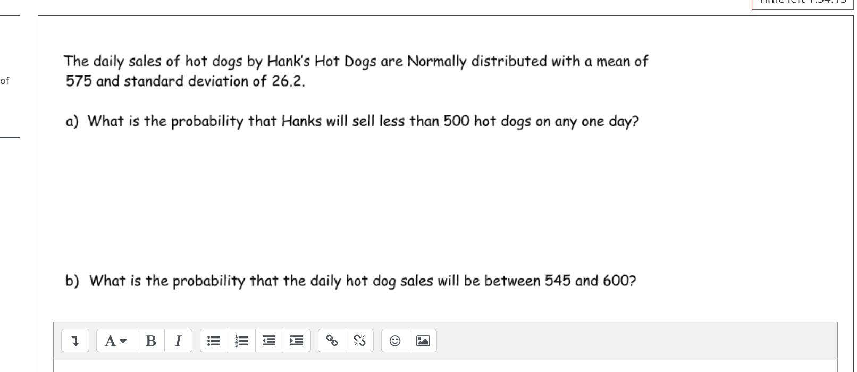
Task: Insert a hyperlink into the answer
Action: 332,341
